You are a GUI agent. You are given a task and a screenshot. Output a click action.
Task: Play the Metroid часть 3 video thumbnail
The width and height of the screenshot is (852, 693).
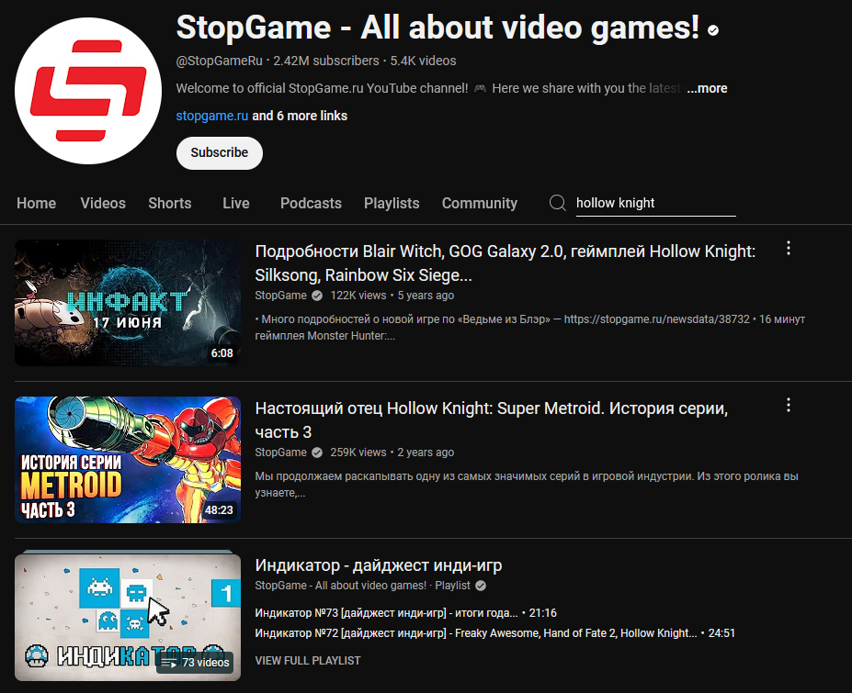tap(128, 460)
